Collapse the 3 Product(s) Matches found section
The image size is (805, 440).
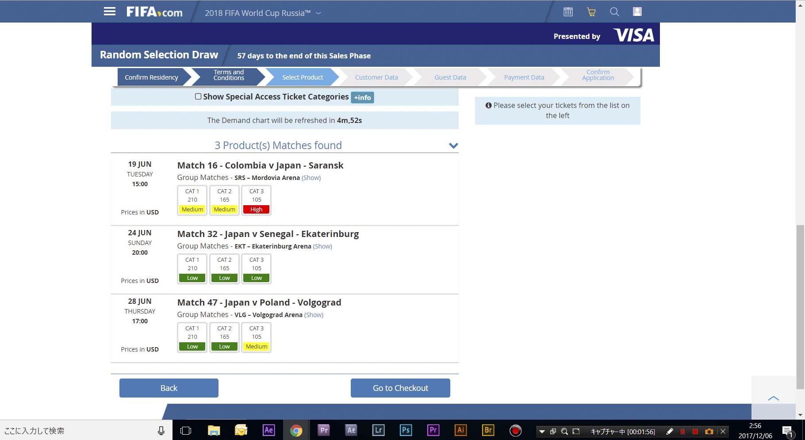[x=453, y=145]
